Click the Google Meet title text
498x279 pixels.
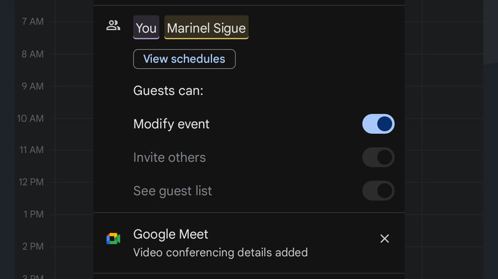170,234
